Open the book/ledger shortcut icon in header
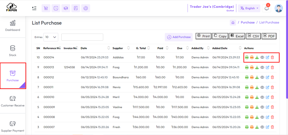288x135 pixels. (76, 8)
